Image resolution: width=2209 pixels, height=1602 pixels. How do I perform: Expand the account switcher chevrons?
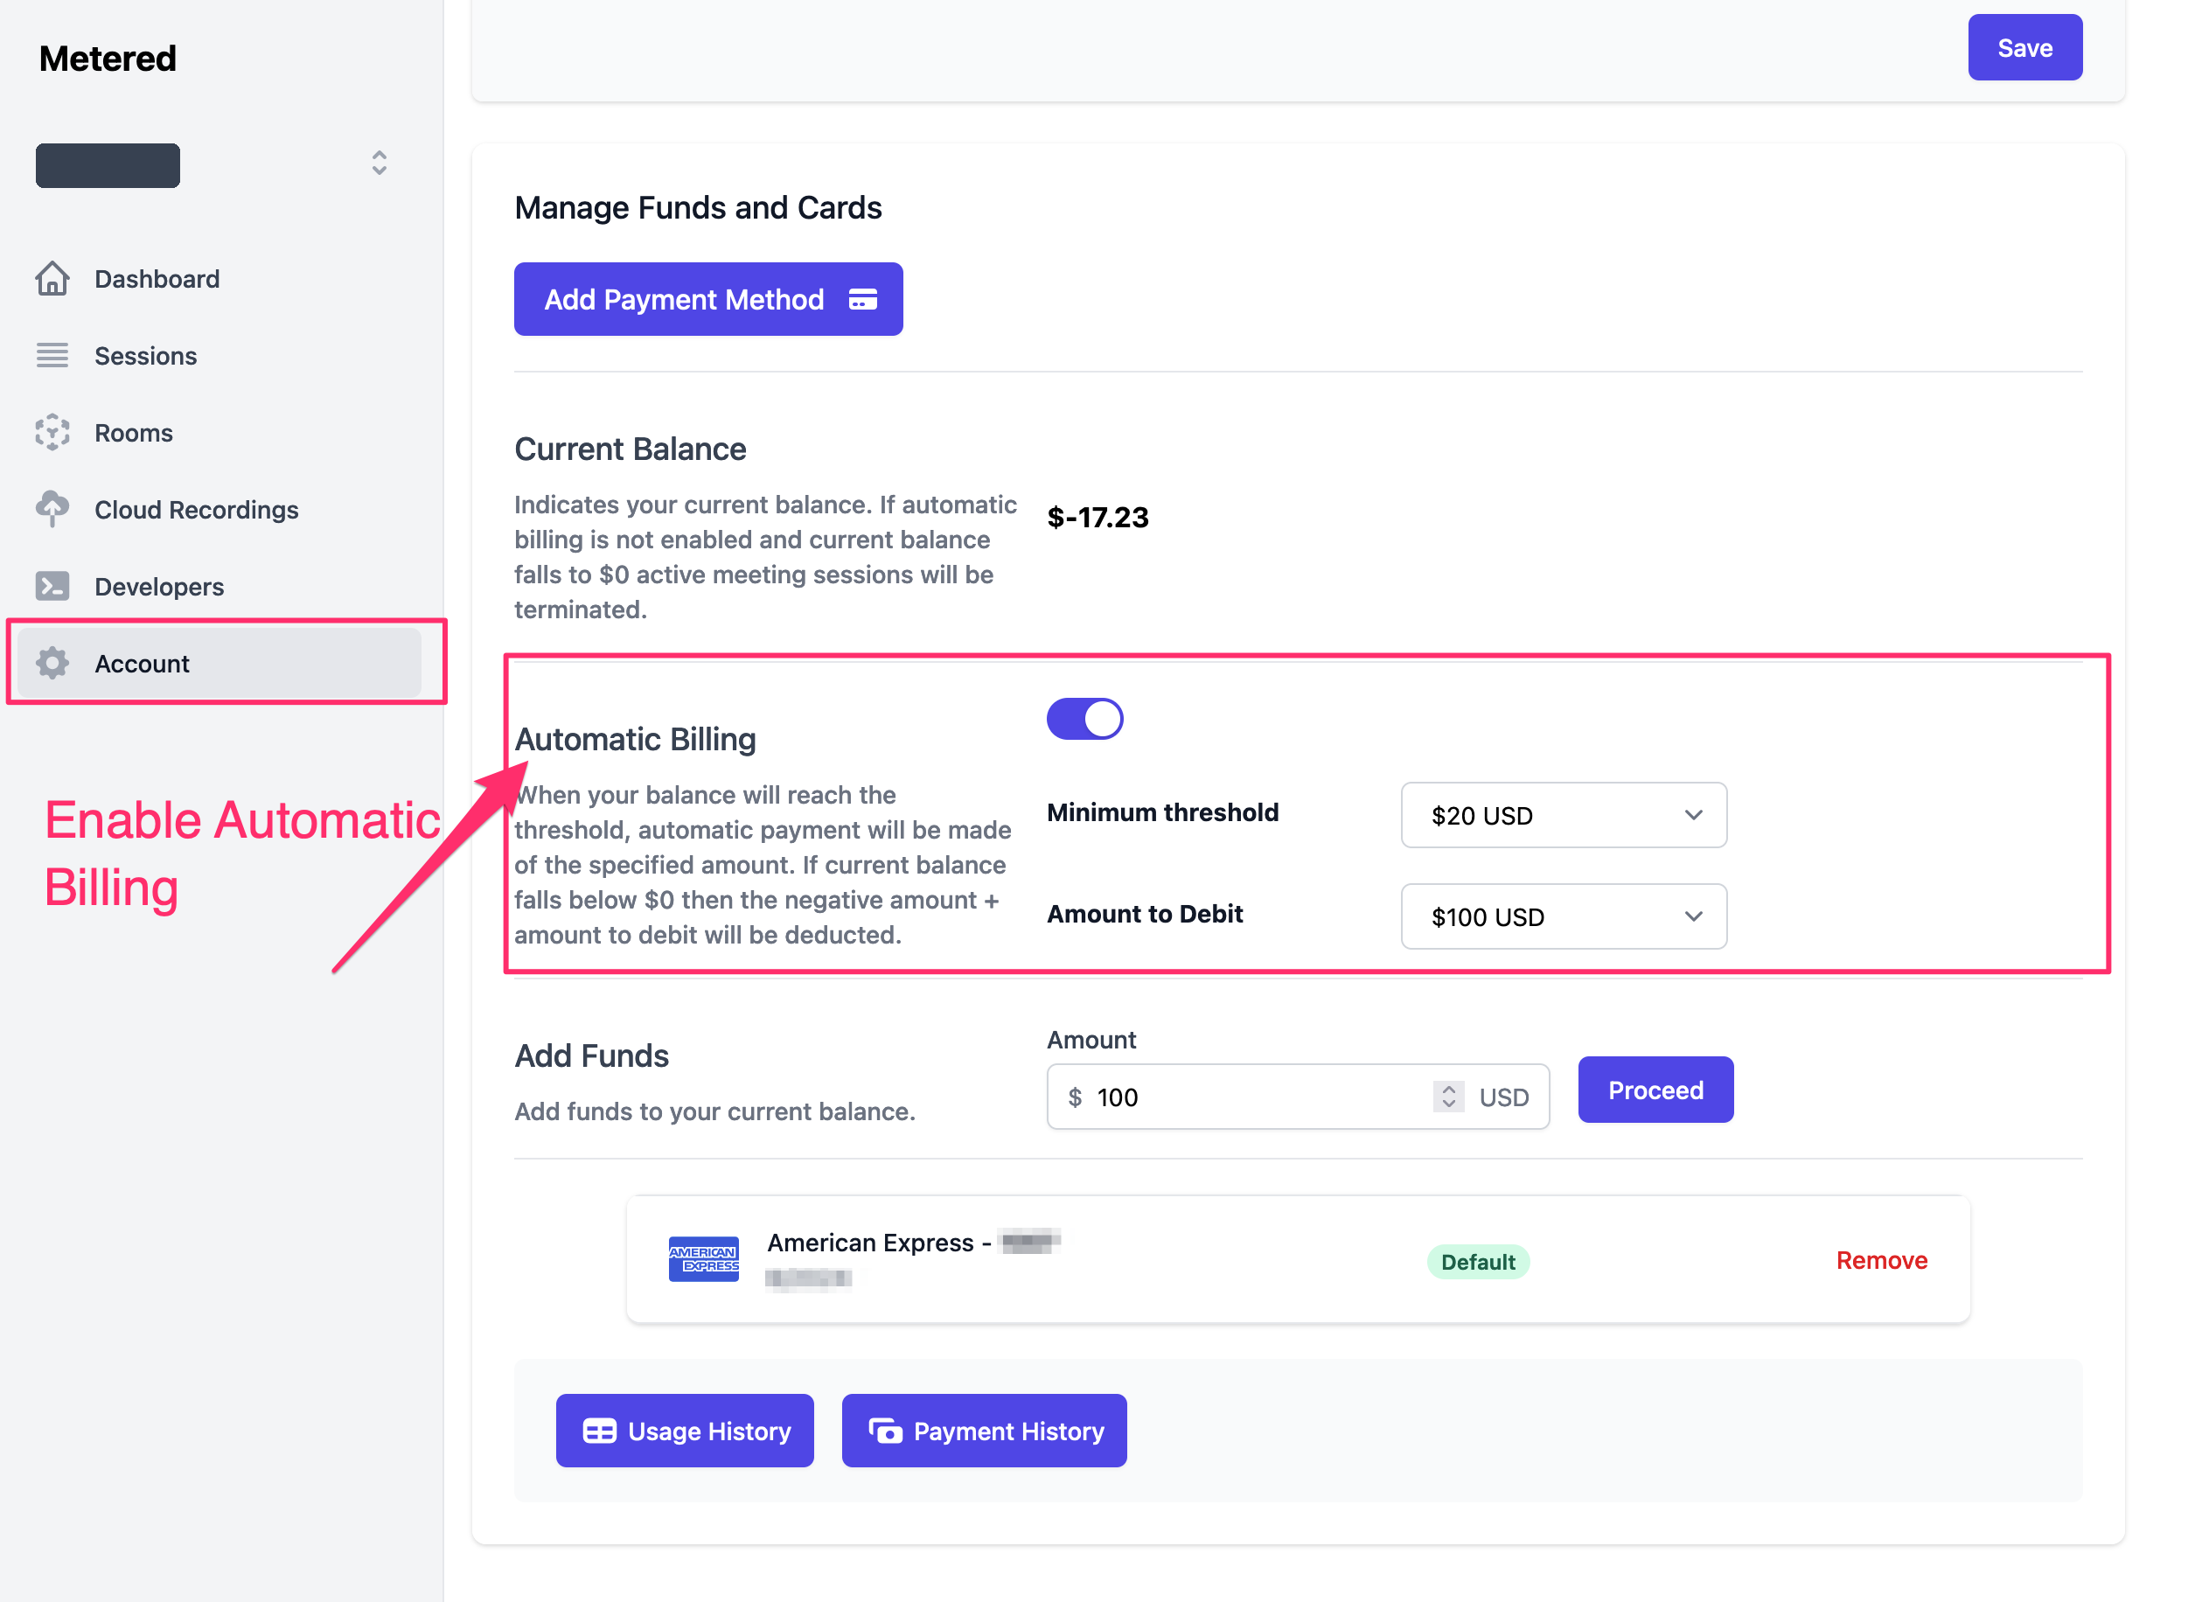[x=379, y=163]
